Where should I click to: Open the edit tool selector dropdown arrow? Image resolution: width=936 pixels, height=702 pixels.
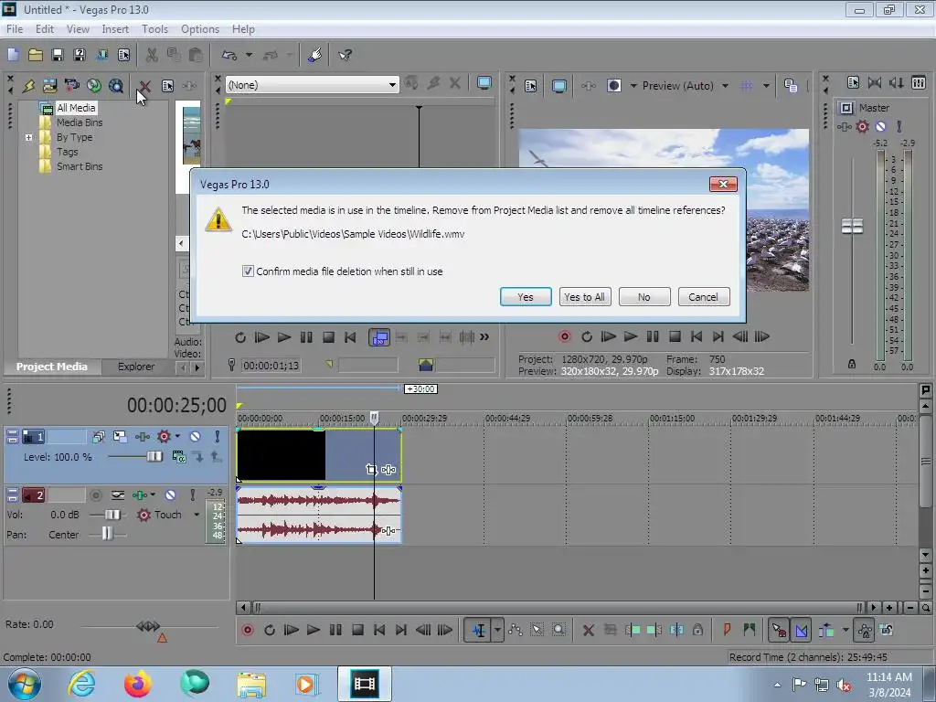497,630
